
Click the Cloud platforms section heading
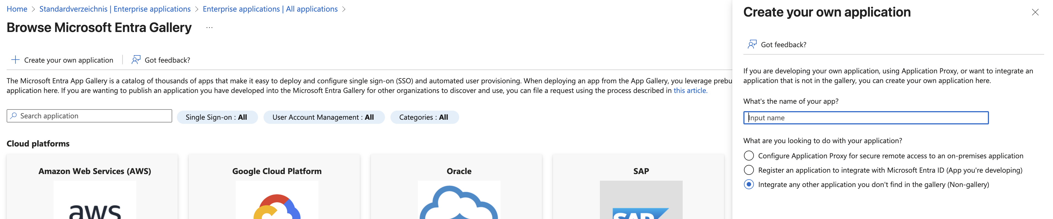[x=38, y=144]
